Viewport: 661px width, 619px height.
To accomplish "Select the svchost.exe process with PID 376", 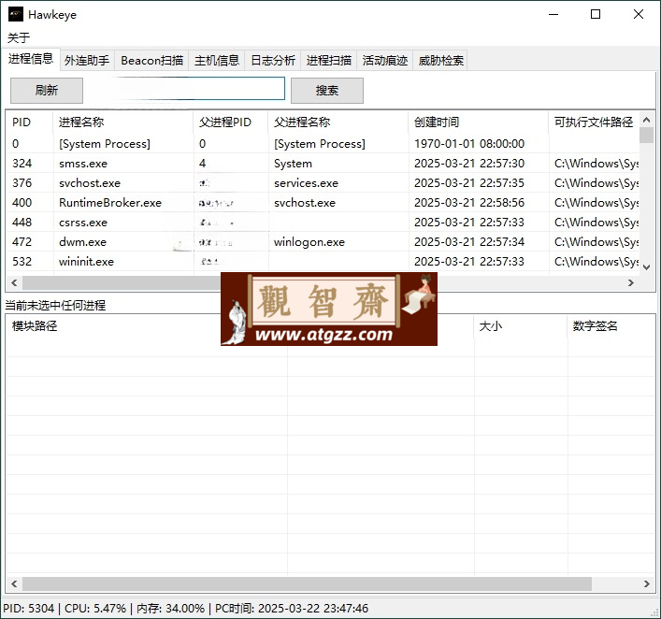I will (x=90, y=183).
